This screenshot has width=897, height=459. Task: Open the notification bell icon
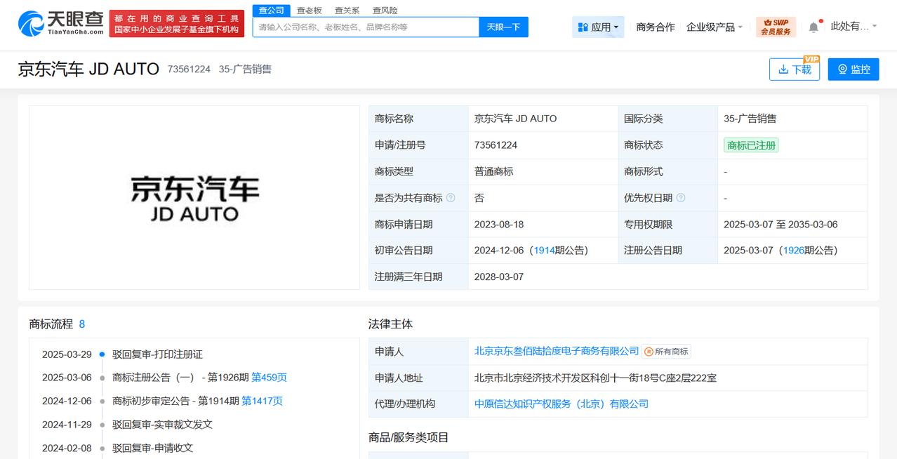pyautogui.click(x=813, y=27)
